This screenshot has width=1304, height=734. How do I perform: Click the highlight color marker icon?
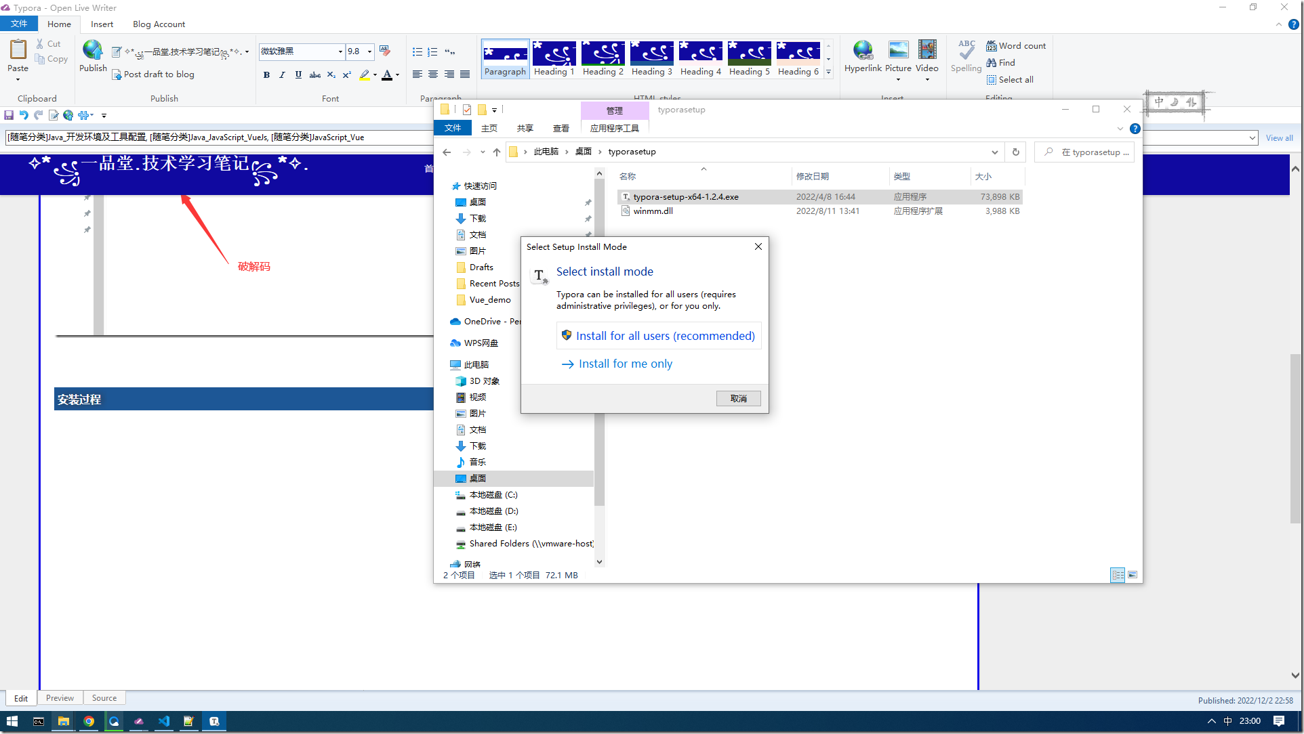(x=365, y=74)
